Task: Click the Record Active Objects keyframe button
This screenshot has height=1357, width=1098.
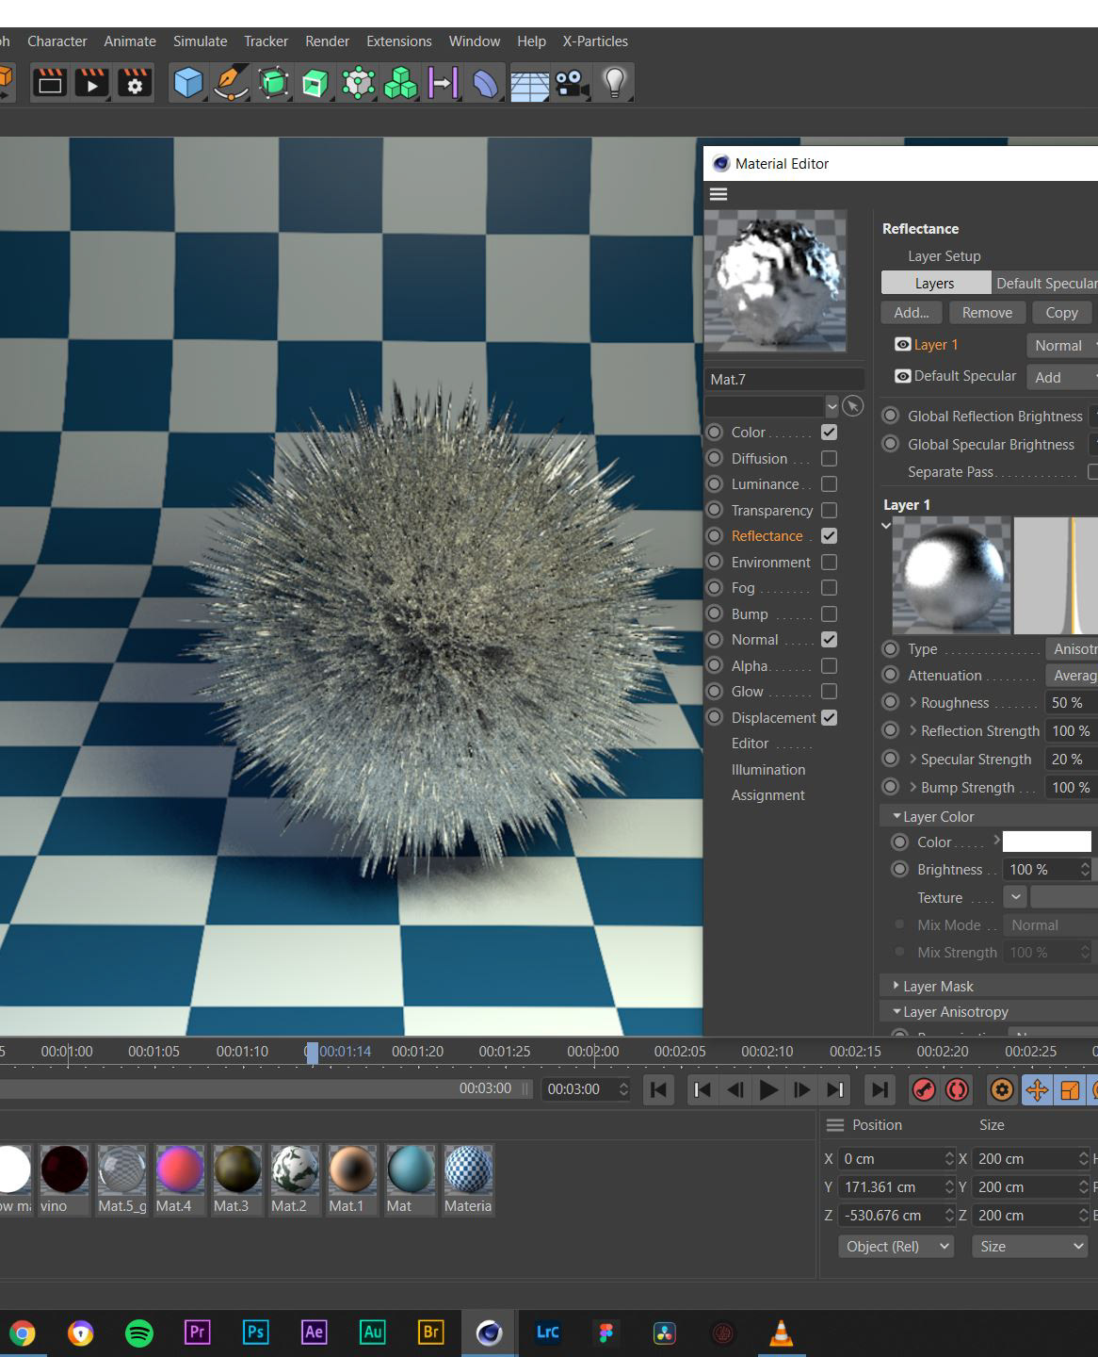Action: coord(924,1089)
